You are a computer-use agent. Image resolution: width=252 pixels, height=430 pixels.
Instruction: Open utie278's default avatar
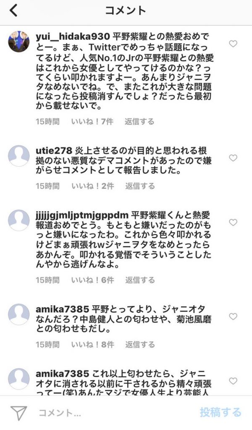pos(18,155)
